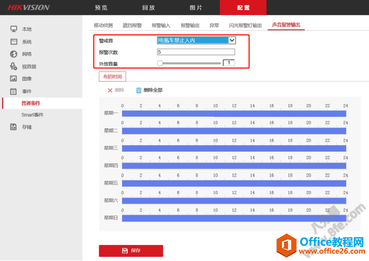Click the 警戒音 label text
The width and height of the screenshot is (369, 261).
pyautogui.click(x=106, y=41)
